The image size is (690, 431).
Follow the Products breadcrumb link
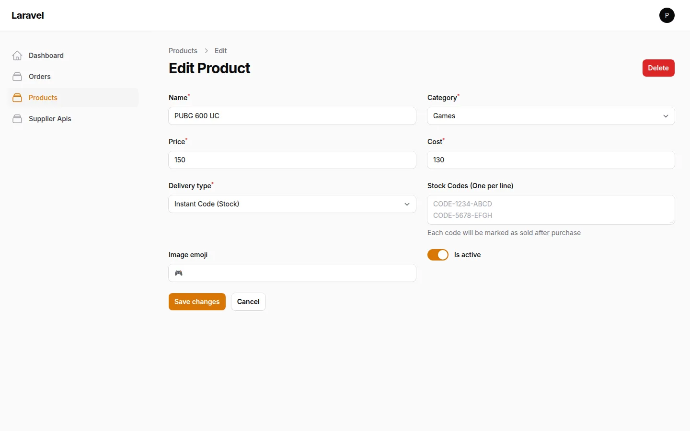point(183,51)
